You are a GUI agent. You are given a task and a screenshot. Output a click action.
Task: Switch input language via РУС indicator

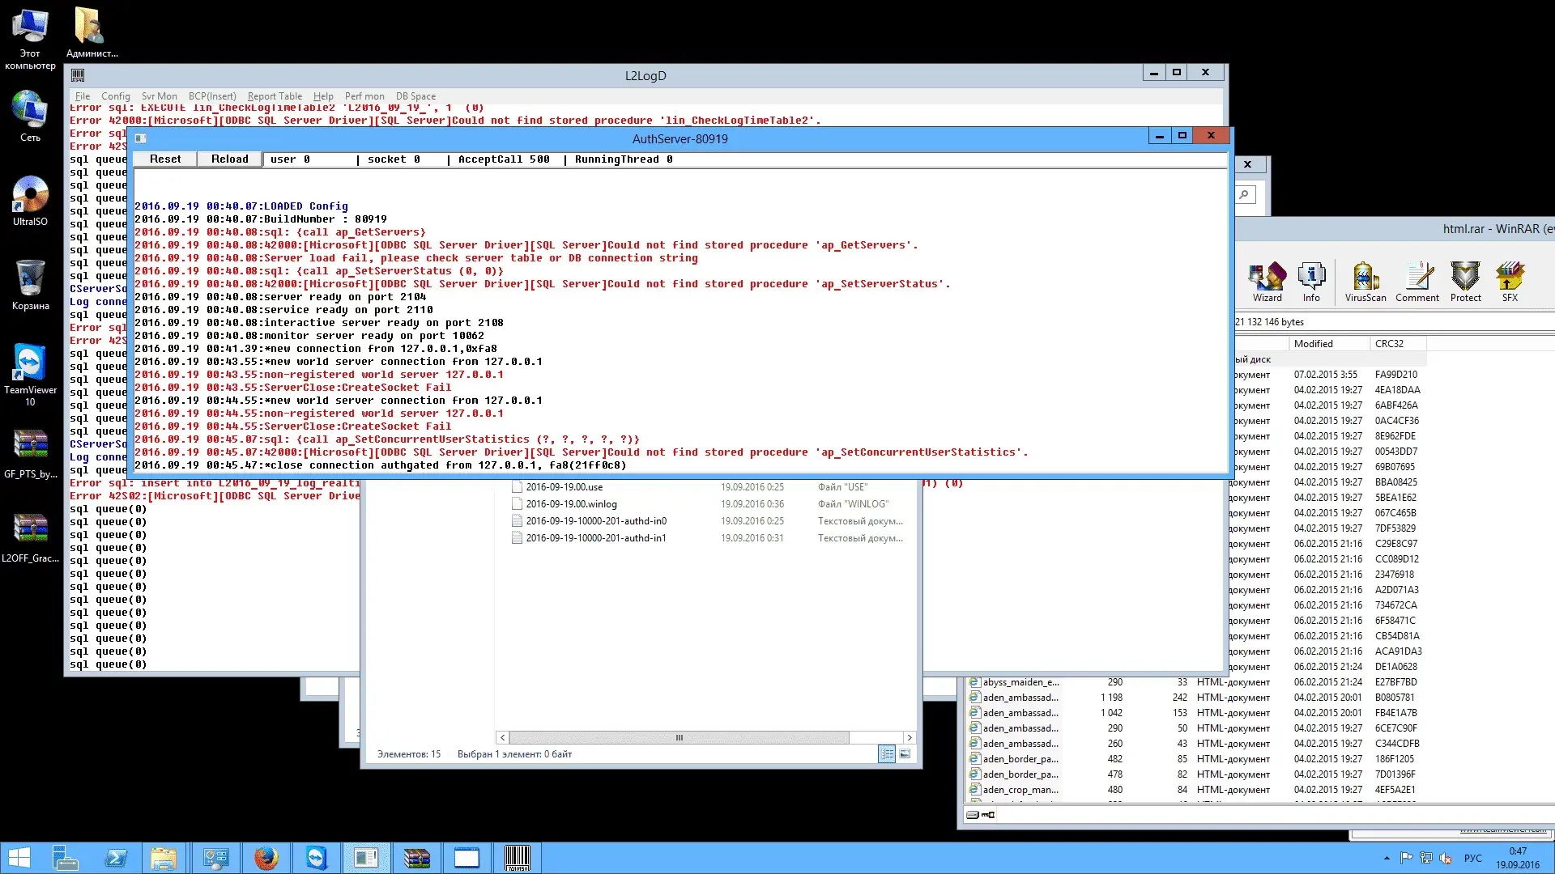click(x=1473, y=858)
